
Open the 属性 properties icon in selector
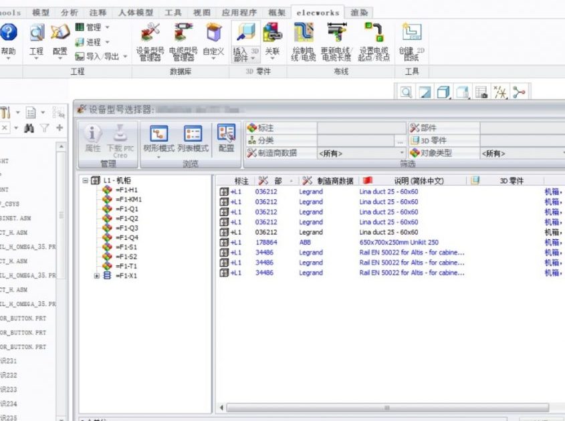click(92, 138)
